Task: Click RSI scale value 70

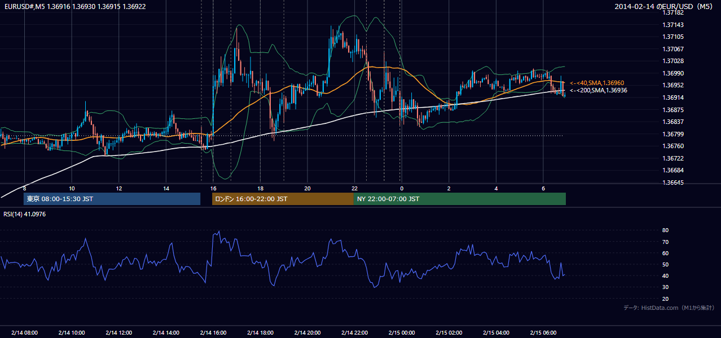Action: pos(665,242)
